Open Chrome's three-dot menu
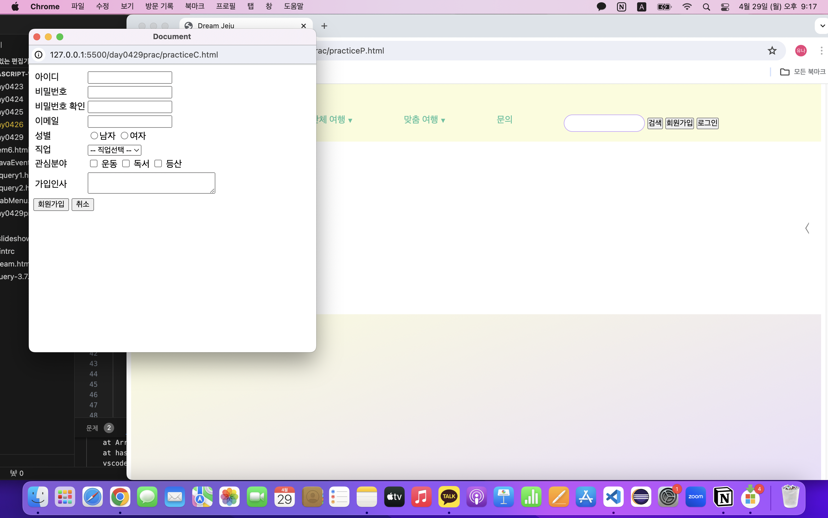The height and width of the screenshot is (518, 828). pyautogui.click(x=821, y=51)
